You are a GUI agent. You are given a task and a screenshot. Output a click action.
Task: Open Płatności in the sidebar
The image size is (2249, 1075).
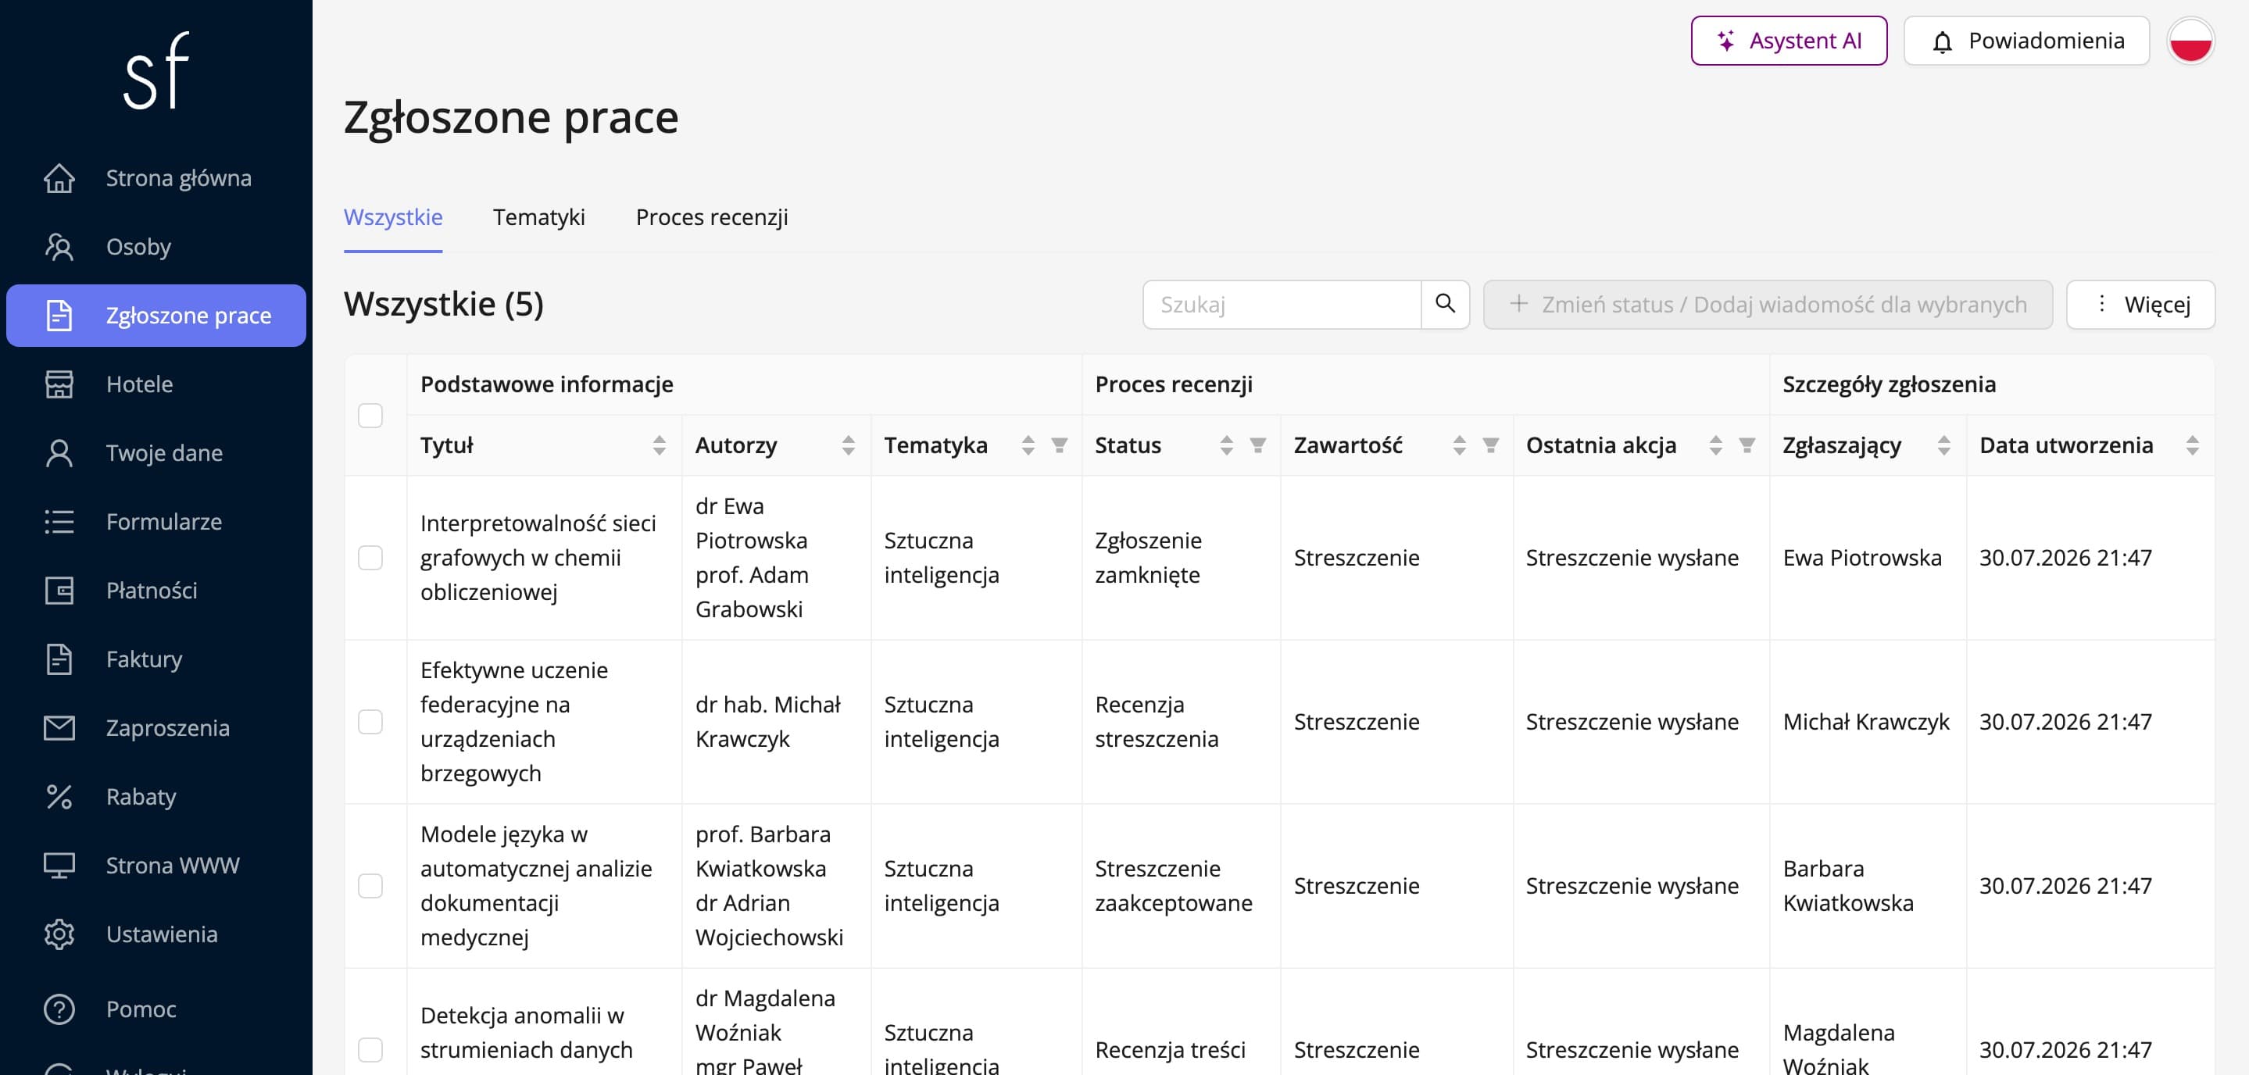156,591
